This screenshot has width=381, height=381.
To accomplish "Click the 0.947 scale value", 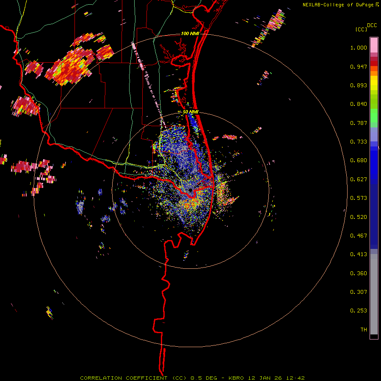I will click(x=359, y=66).
